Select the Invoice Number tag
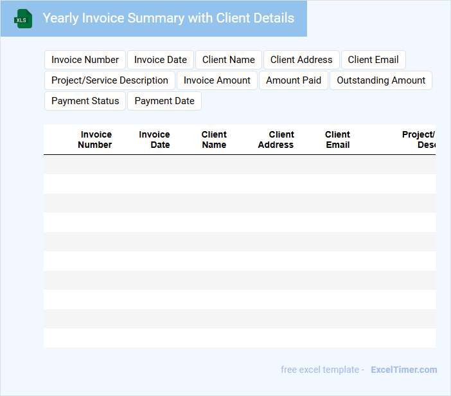This screenshot has width=451, height=396. (x=85, y=60)
